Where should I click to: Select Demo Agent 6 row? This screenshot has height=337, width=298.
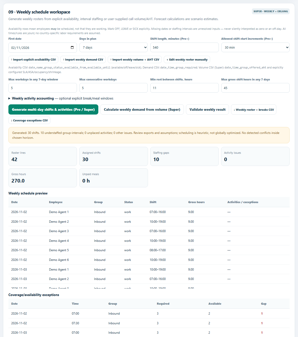tap(149, 260)
